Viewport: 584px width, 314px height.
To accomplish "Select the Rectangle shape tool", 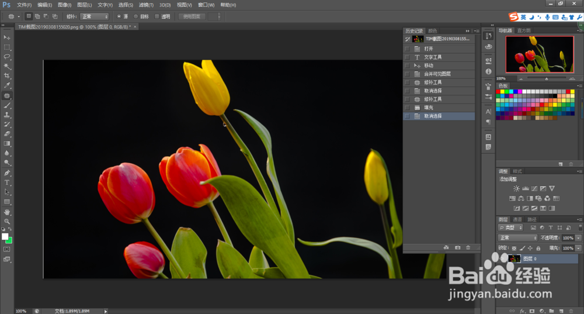I will coord(6,202).
